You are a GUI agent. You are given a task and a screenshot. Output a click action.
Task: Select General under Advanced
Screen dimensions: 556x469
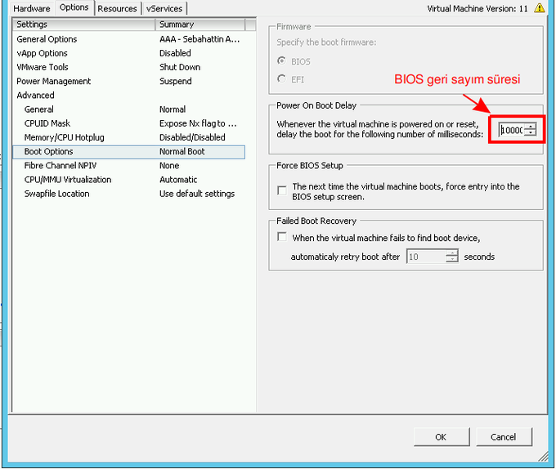[128, 109]
